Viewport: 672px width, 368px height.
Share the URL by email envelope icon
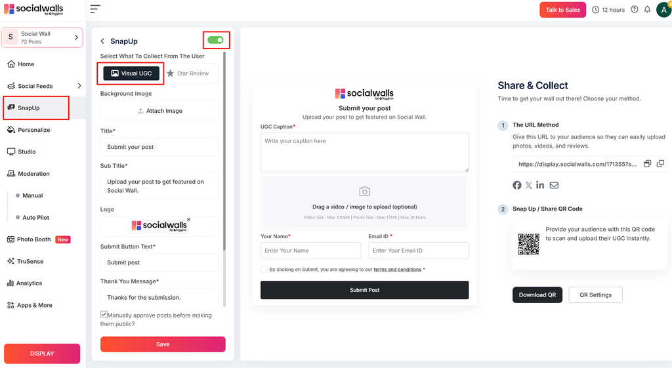pos(554,185)
